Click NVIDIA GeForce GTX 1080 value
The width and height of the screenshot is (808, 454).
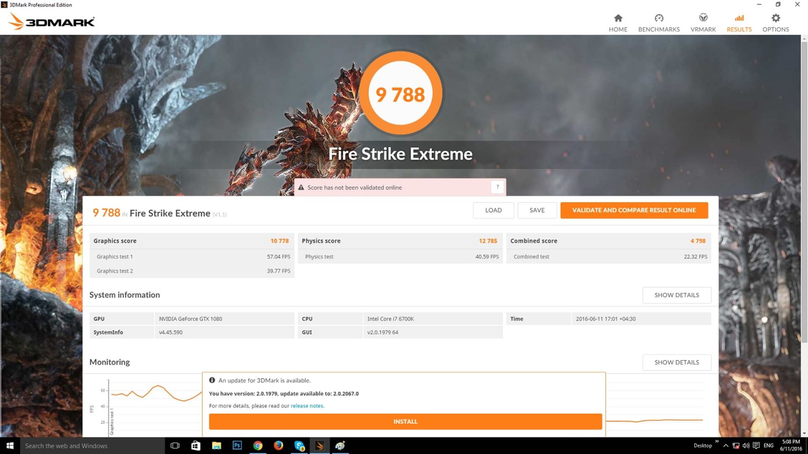(190, 319)
